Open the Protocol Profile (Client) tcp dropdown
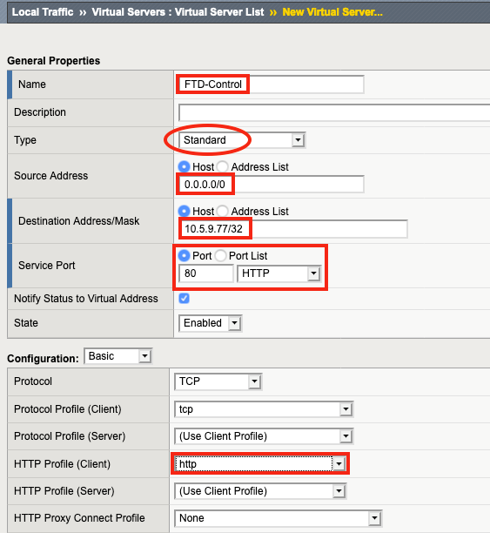 pos(264,409)
